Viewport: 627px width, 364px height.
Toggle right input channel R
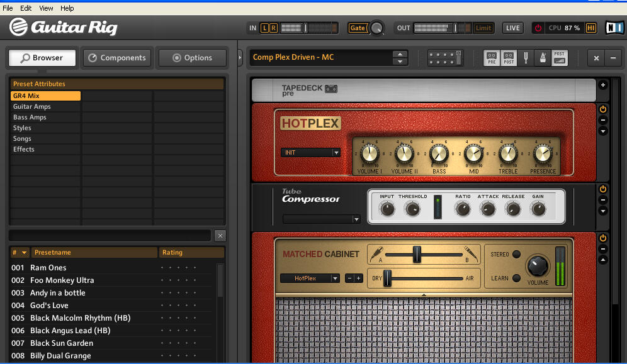[273, 28]
